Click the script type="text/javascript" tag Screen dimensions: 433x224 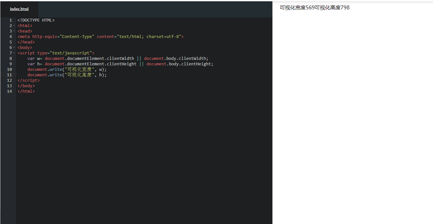coord(56,53)
